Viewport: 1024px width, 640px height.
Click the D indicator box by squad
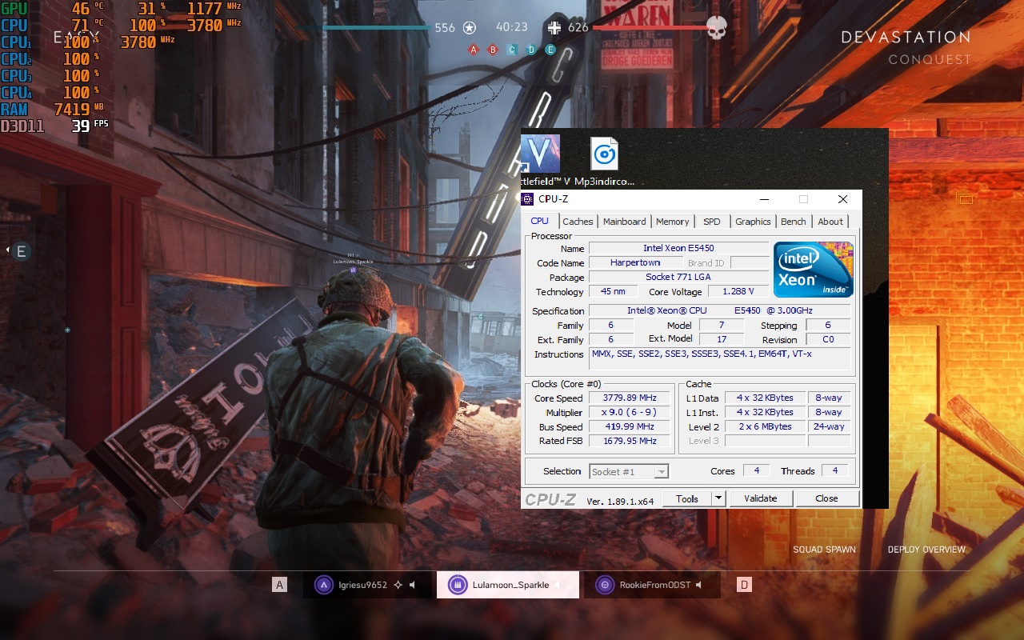point(744,585)
